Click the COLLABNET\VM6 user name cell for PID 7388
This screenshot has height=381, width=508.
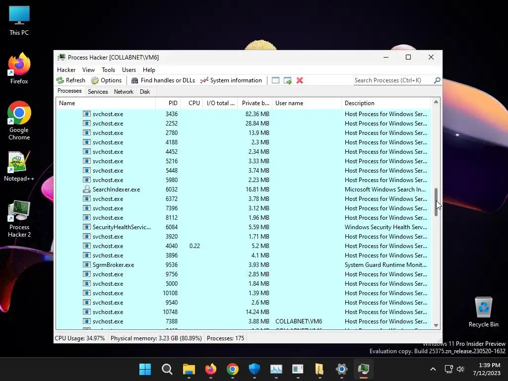(x=299, y=321)
